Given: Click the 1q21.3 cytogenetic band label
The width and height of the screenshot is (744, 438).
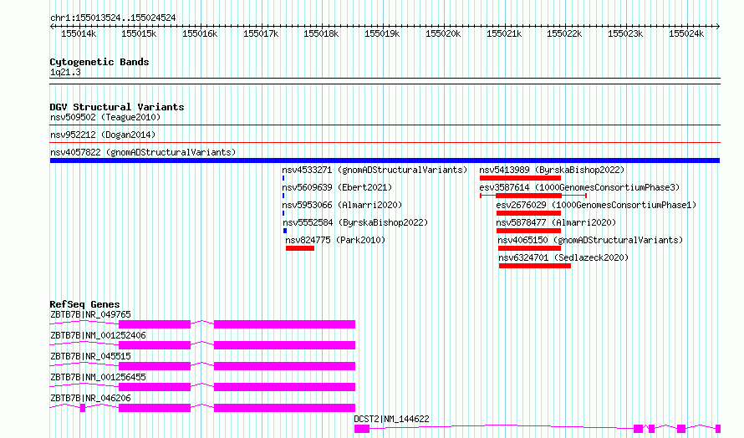Looking at the screenshot, I should pos(65,73).
